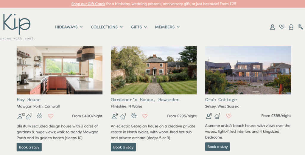Open the wishlist heart icon in header

[282, 27]
